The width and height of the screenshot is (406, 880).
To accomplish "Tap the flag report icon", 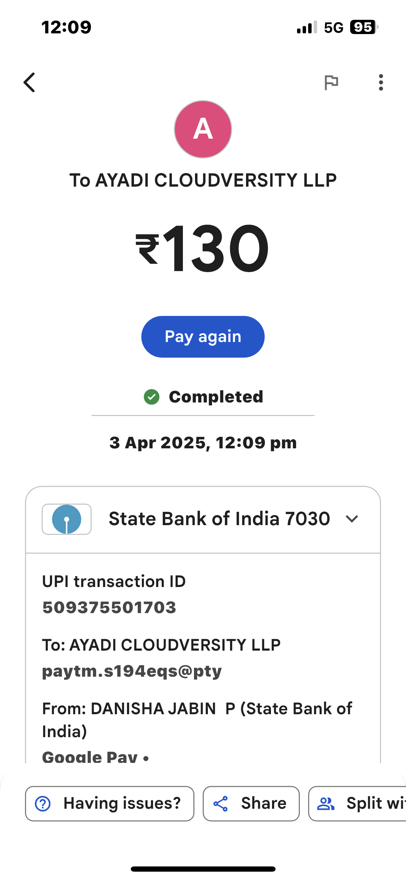I will pyautogui.click(x=331, y=83).
